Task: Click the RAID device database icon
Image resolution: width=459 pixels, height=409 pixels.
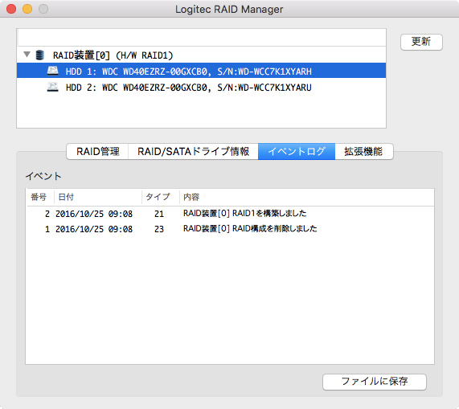Action: point(40,55)
